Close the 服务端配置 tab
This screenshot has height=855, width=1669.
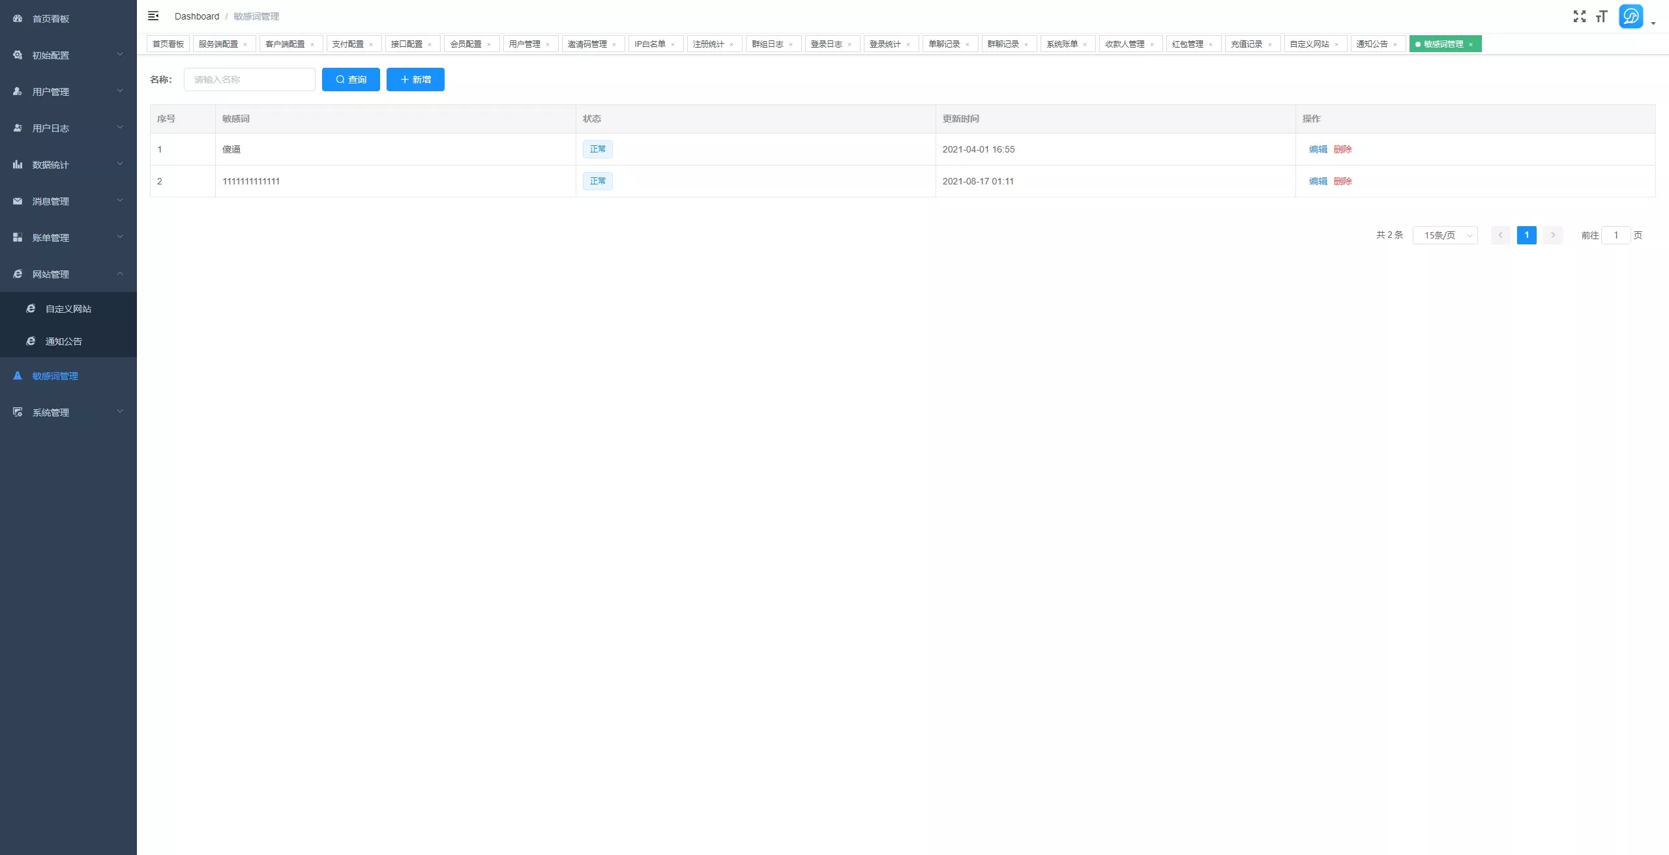coord(245,44)
